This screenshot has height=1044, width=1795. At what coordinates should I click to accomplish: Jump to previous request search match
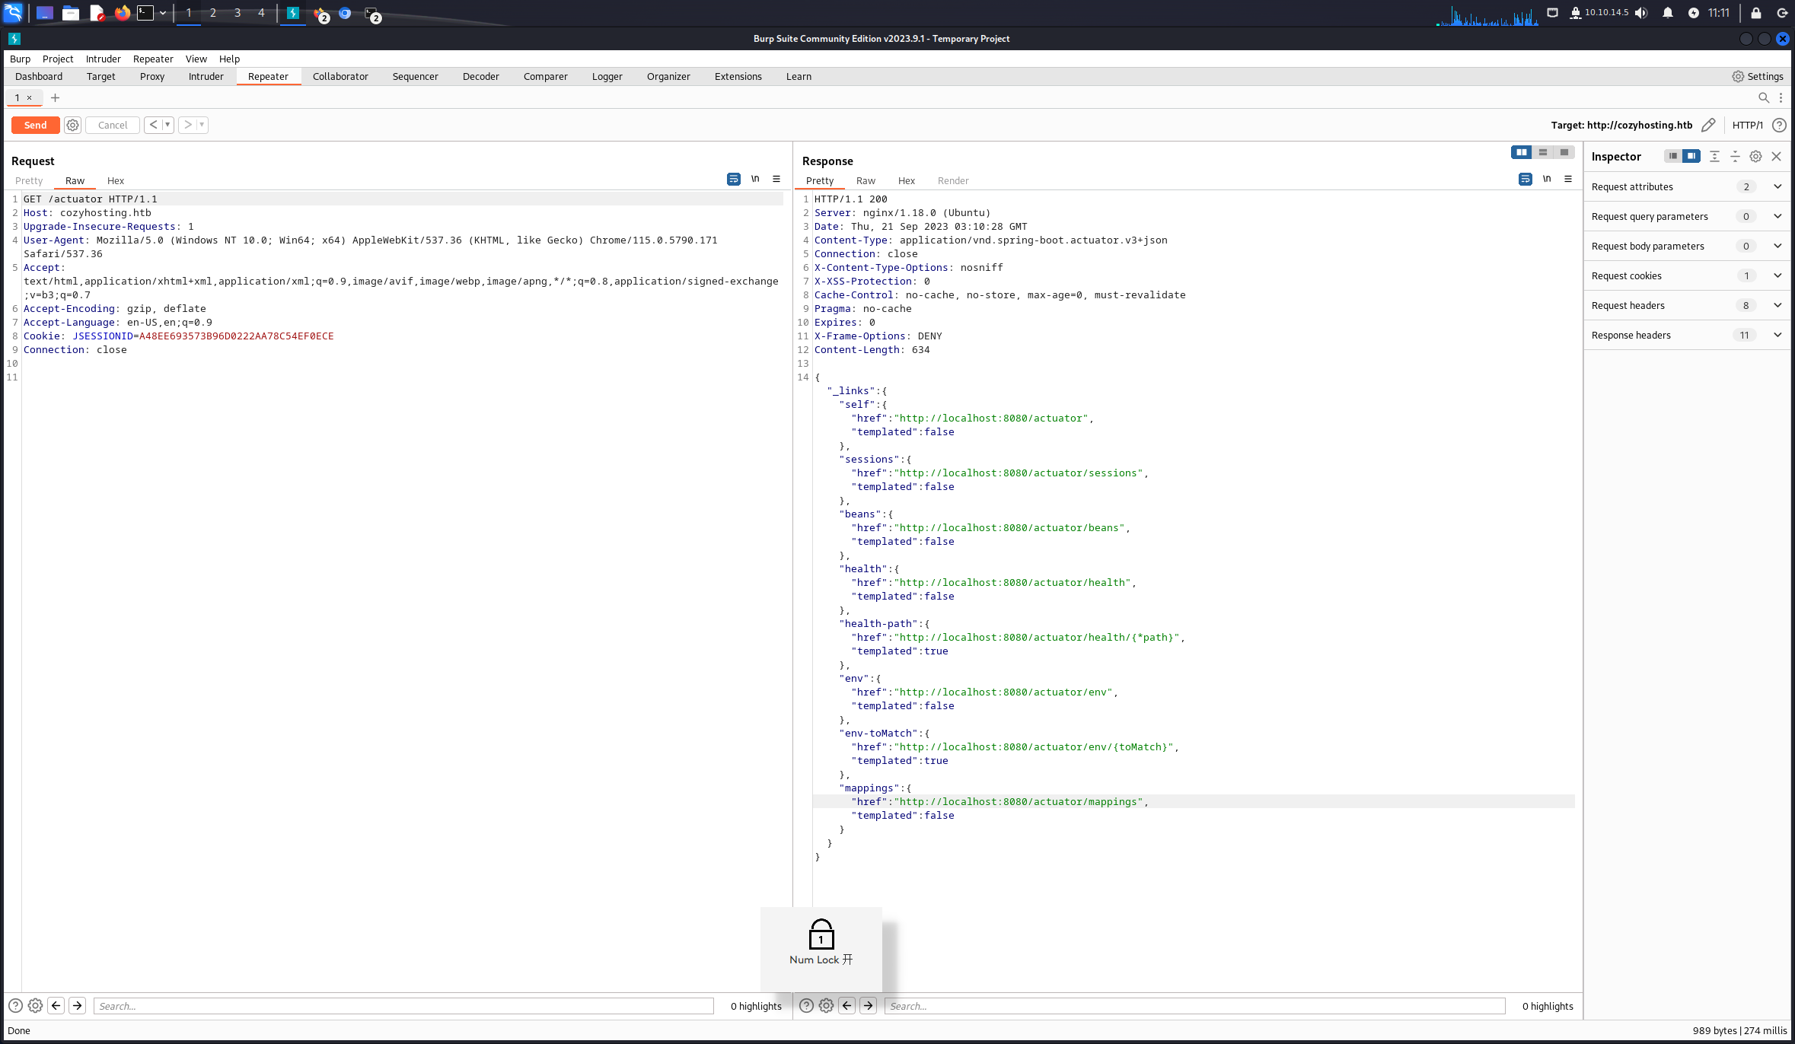(56, 1006)
